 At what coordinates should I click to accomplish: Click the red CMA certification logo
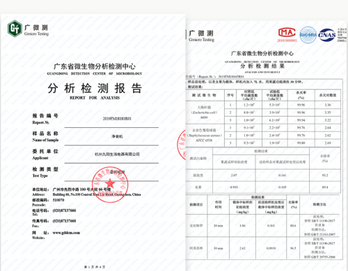click(x=287, y=33)
